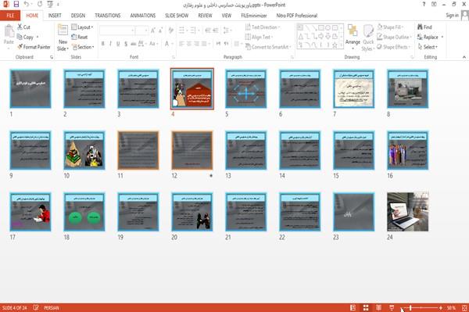Click the zoom slider handle
This screenshot has height=312, width=469.
click(410, 307)
